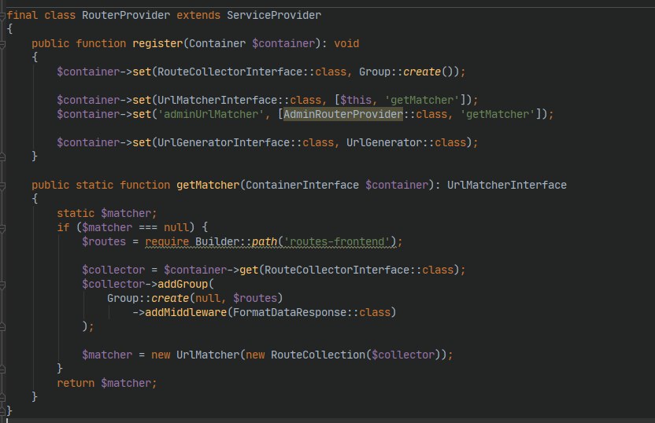This screenshot has width=655, height=423.
Task: Click UrlGeneratorInterface in the set call
Action: [x=224, y=142]
